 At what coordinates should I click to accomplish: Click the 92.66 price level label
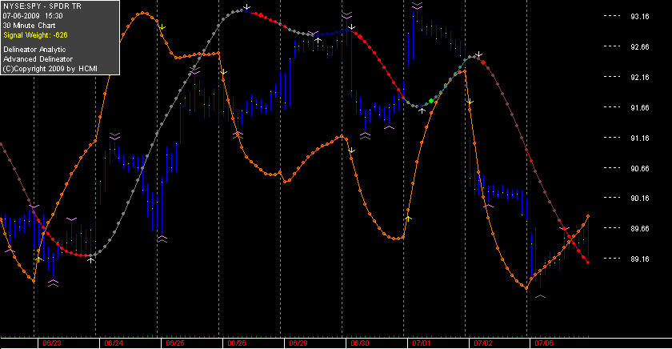coord(639,47)
